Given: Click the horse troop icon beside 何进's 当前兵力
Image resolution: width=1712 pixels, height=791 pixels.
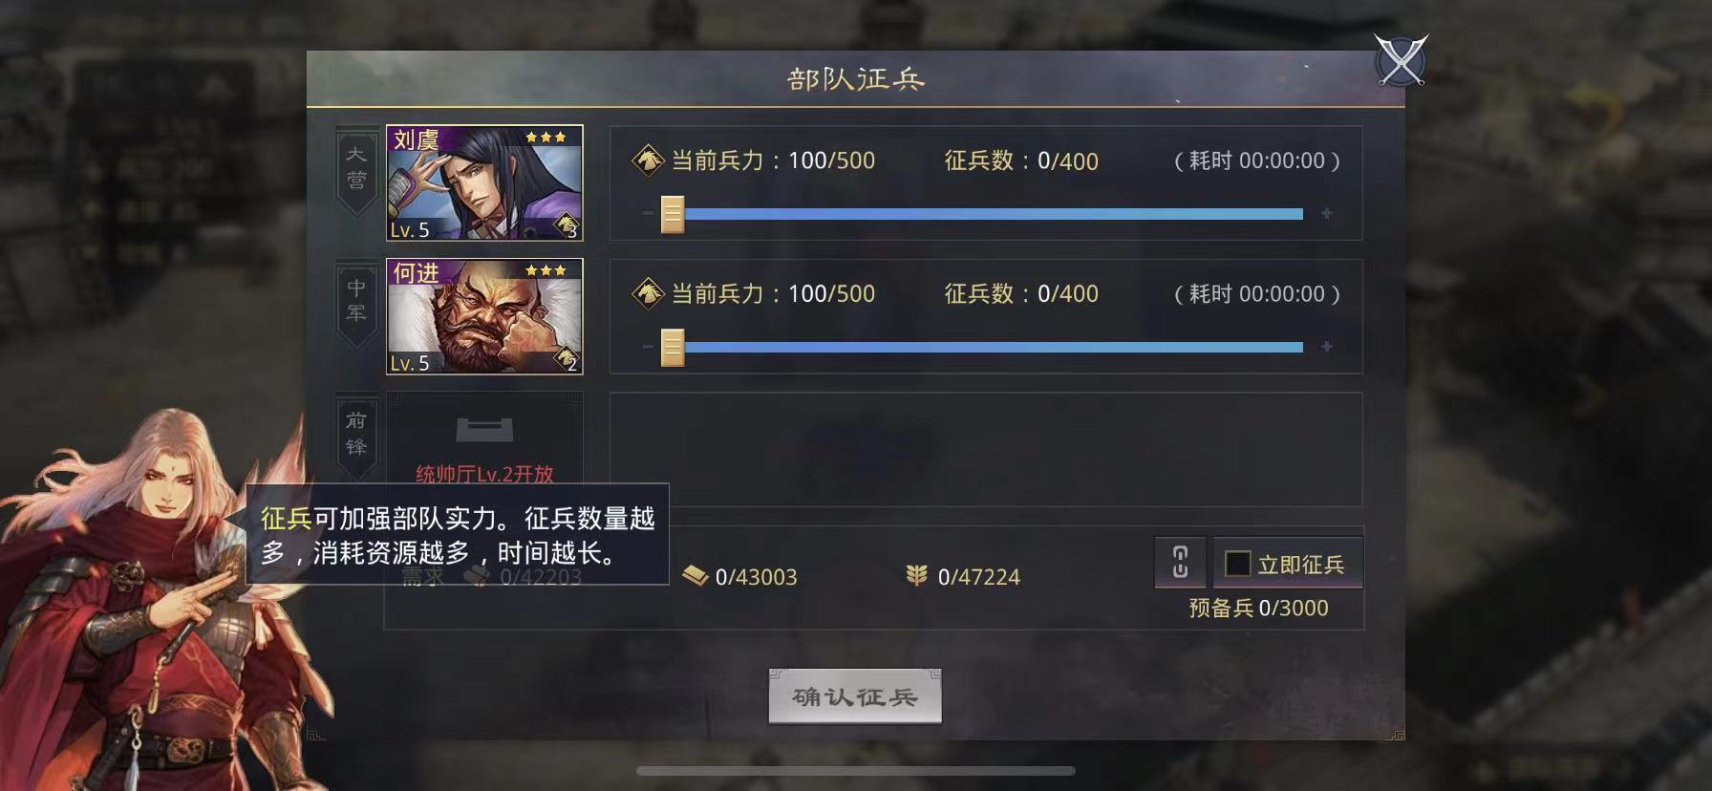Looking at the screenshot, I should [649, 293].
